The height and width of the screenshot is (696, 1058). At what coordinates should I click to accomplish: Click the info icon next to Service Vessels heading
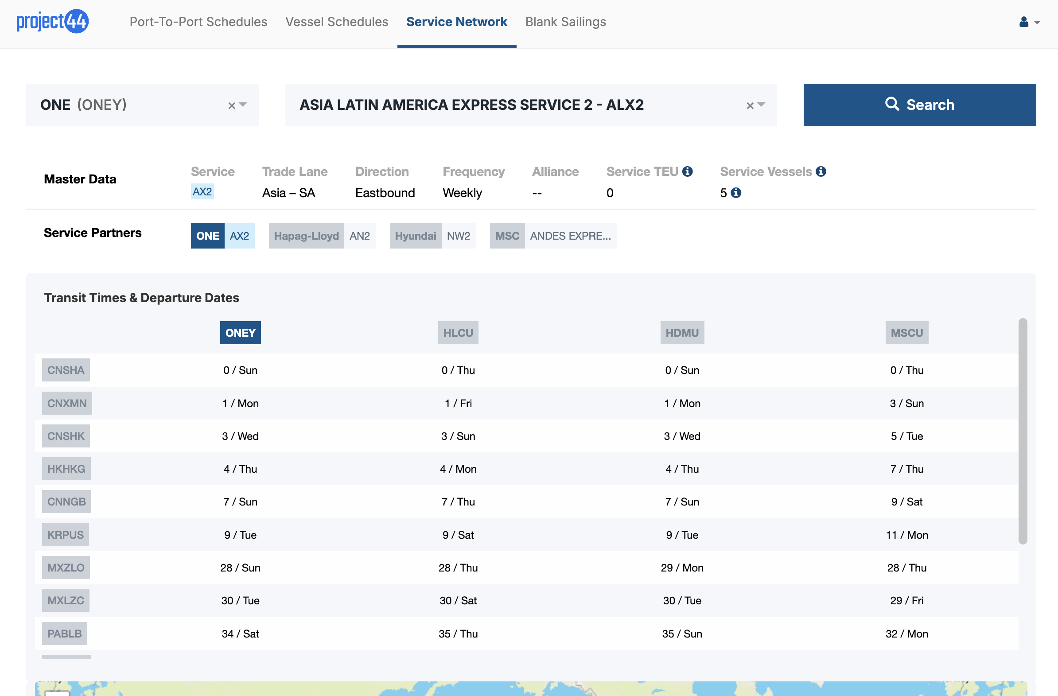[x=821, y=171]
